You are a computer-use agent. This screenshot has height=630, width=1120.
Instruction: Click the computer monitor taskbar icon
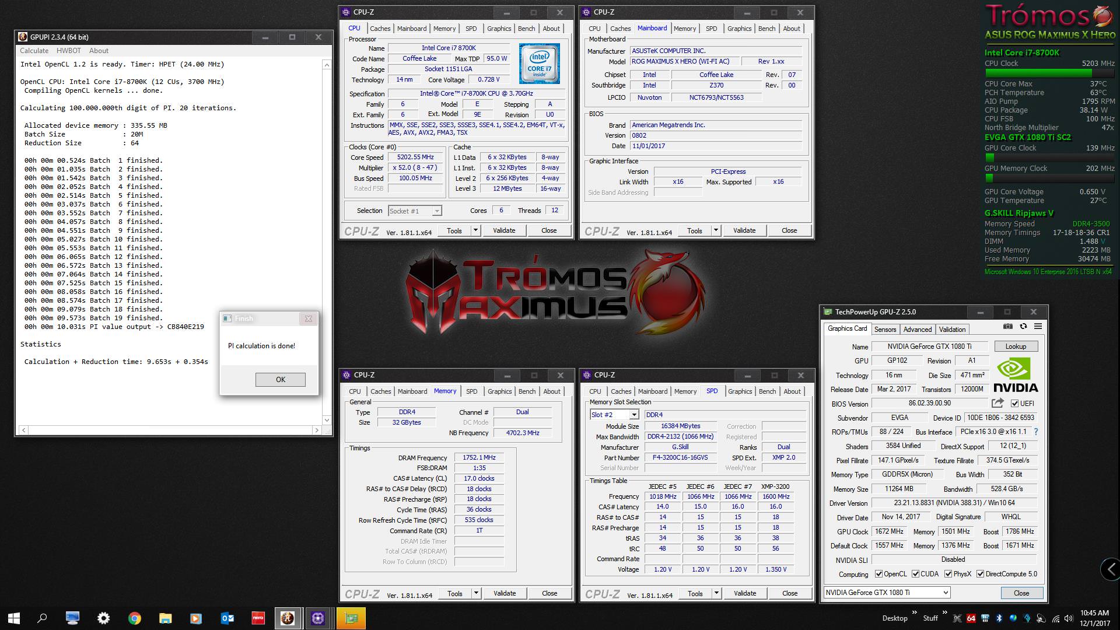pyautogui.click(x=72, y=618)
